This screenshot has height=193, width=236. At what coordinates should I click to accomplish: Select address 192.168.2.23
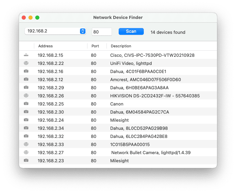click(x=51, y=161)
